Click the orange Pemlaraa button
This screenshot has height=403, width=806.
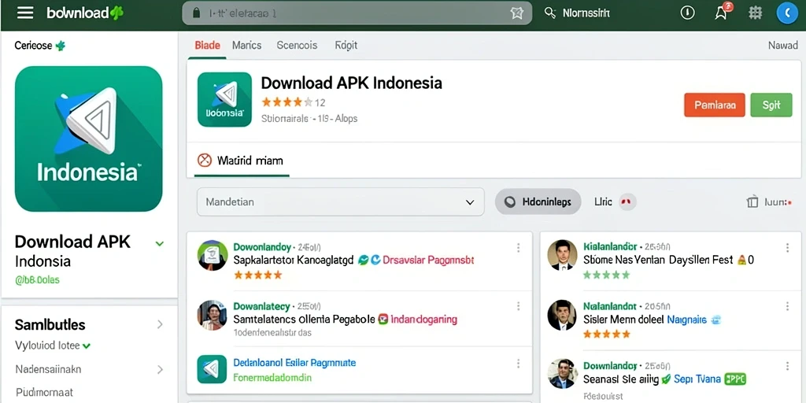click(x=715, y=105)
